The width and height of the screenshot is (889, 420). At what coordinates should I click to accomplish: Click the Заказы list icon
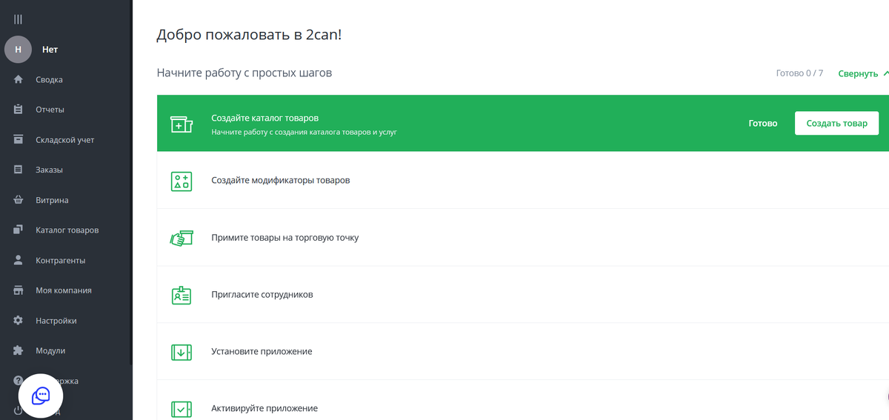coord(19,170)
